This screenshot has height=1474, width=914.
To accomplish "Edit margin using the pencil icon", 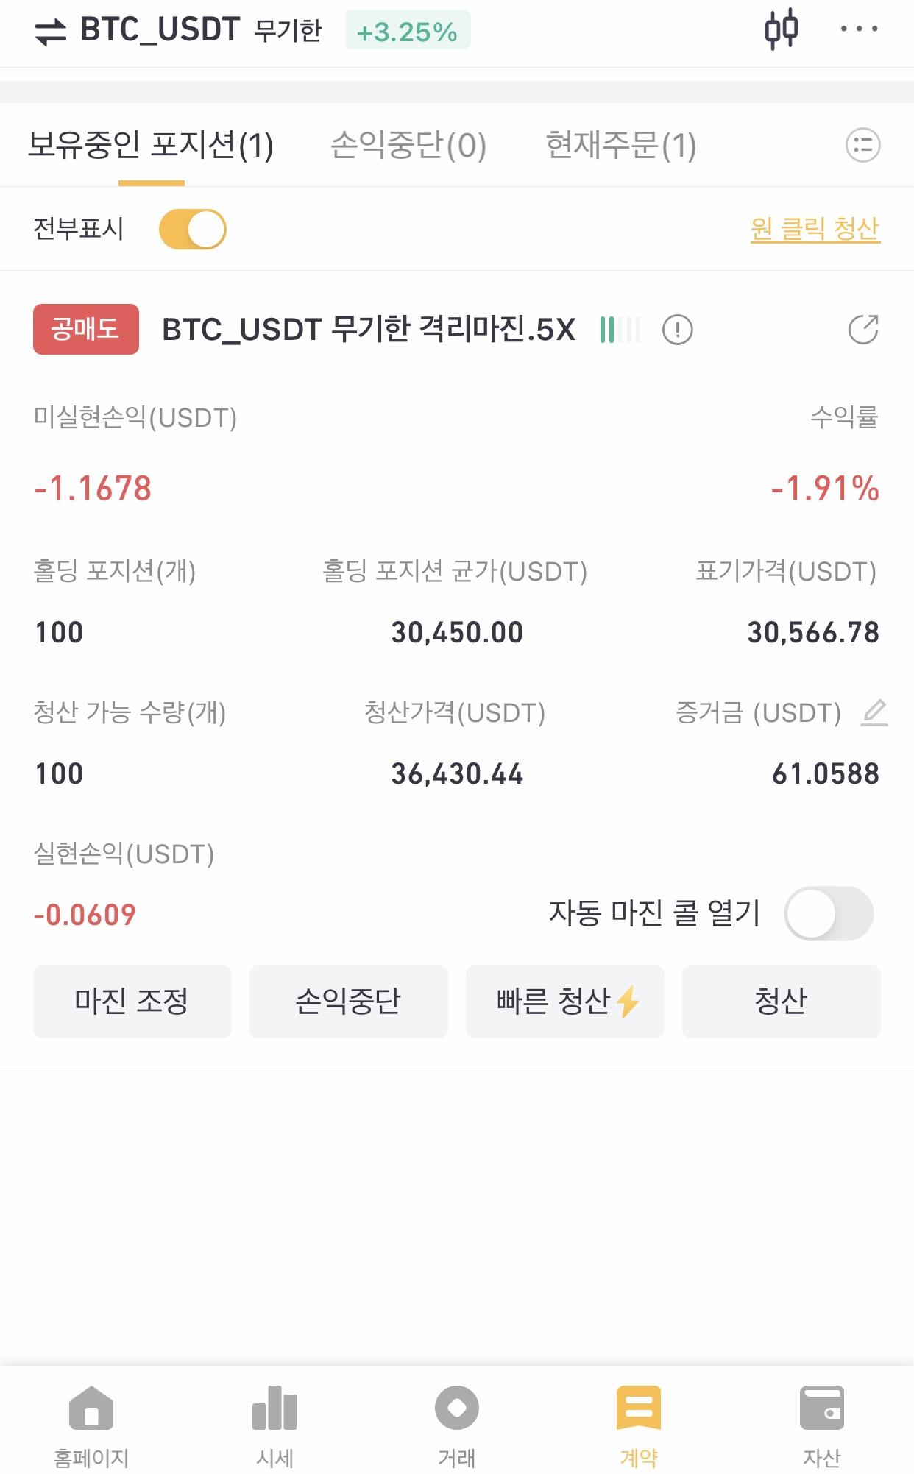I will click(x=874, y=712).
